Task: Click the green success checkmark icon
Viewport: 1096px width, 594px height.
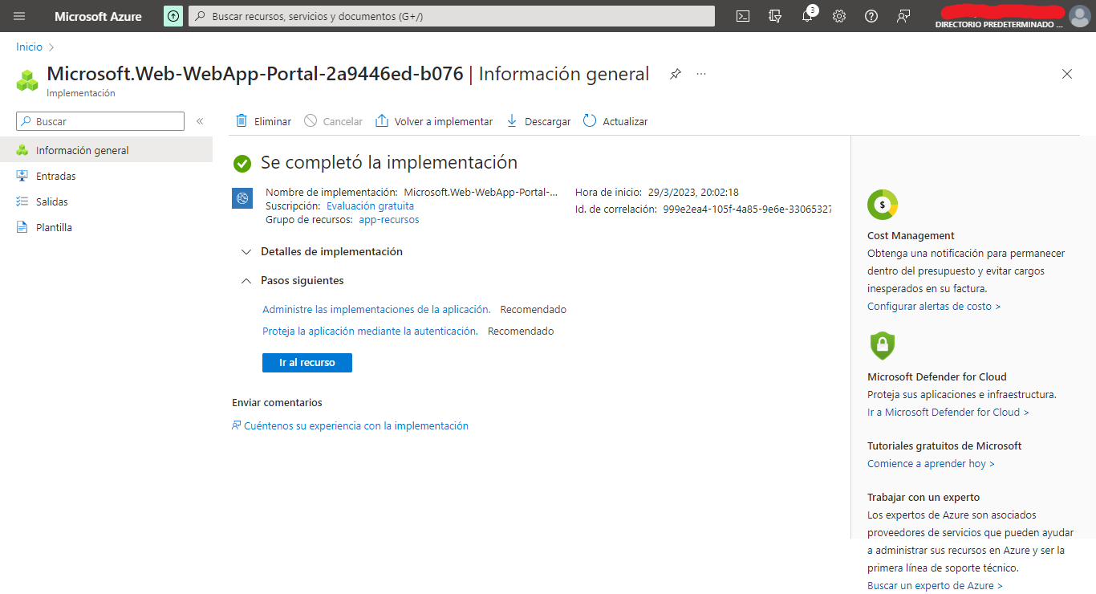Action: coord(242,164)
